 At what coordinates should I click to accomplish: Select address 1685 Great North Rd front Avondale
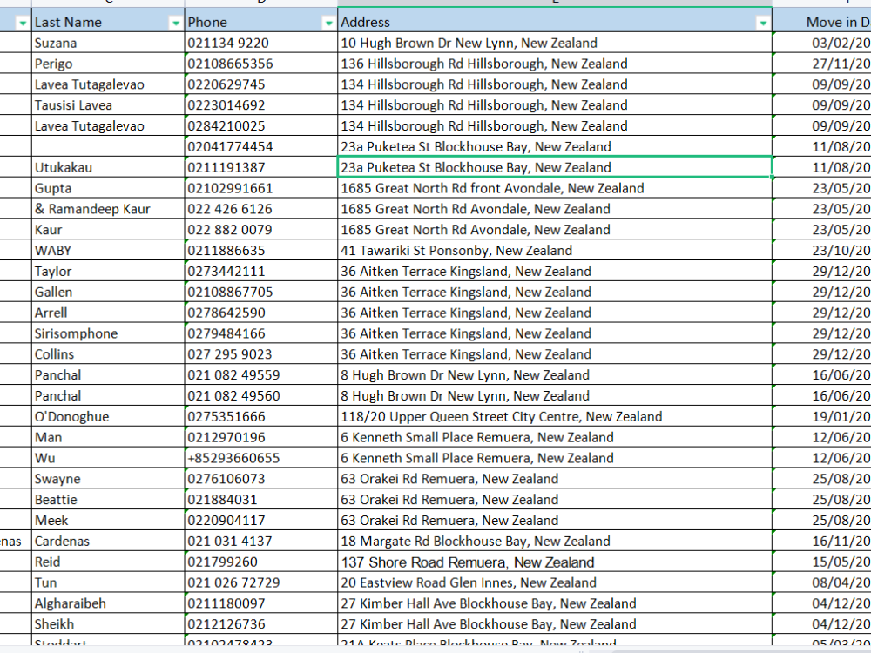tap(555, 188)
